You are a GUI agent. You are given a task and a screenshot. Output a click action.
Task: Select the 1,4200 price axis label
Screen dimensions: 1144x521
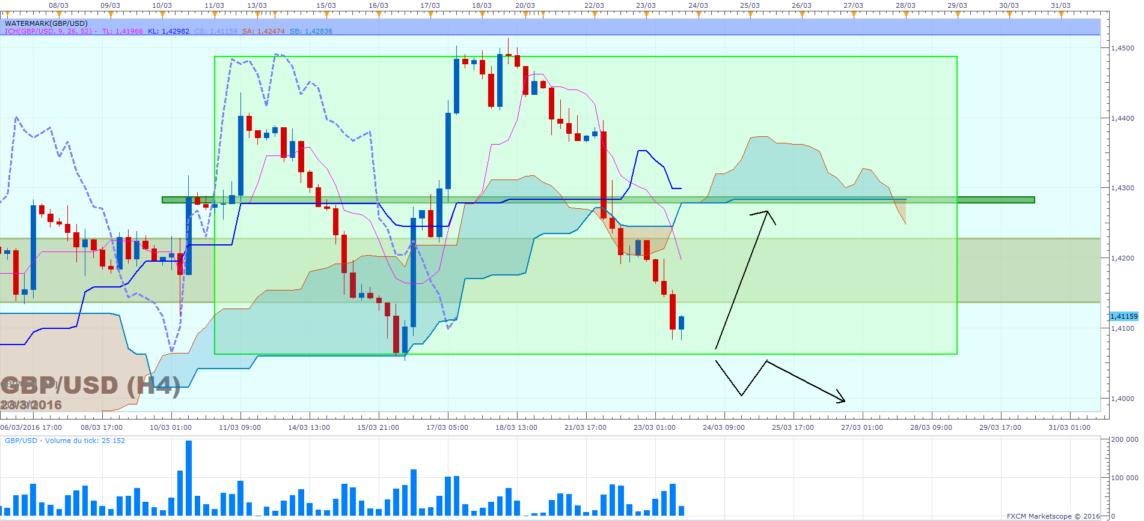point(1122,258)
